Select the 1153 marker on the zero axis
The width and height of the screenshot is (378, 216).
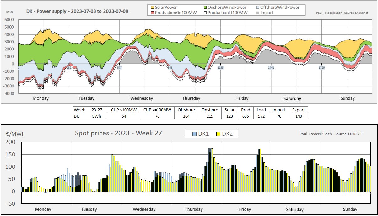tap(220, 67)
